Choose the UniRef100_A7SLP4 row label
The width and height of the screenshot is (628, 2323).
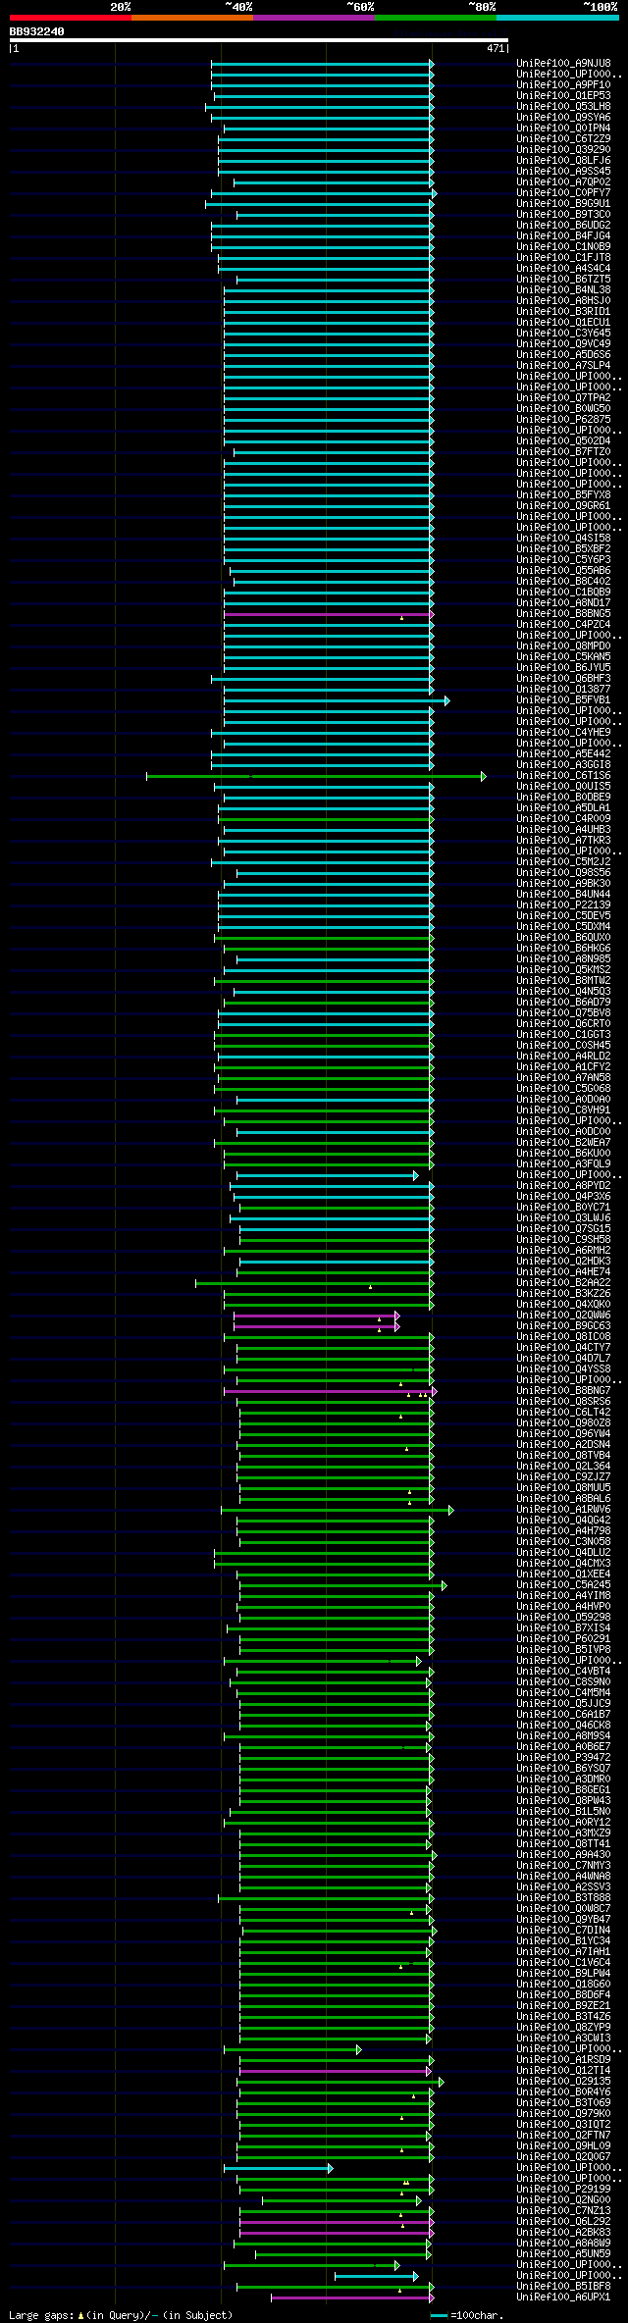[x=563, y=366]
